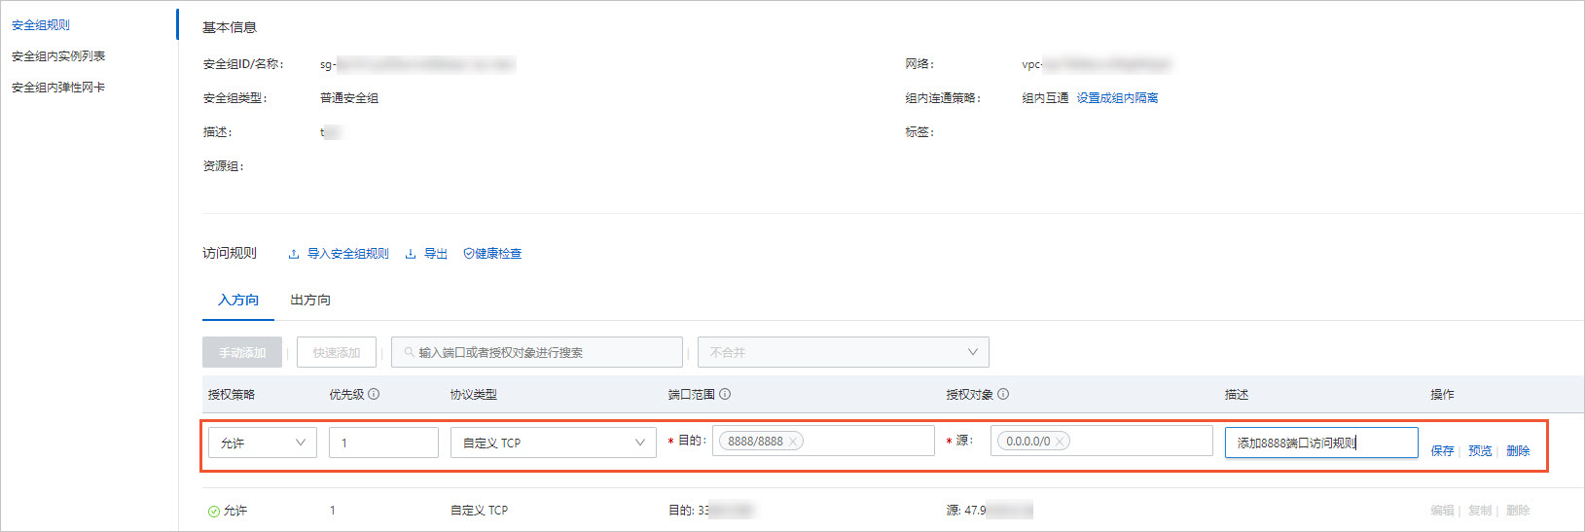This screenshot has width=1585, height=532.
Task: Click the health check shield icon
Action: [x=469, y=253]
